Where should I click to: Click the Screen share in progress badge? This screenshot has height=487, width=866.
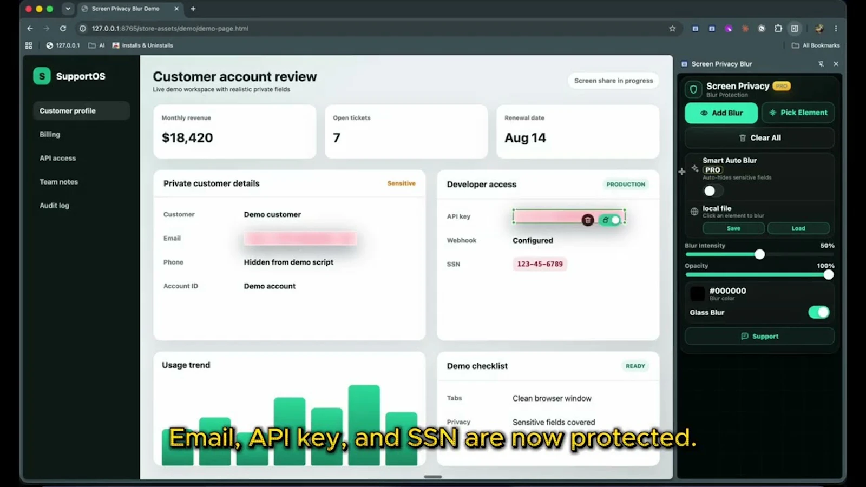click(613, 81)
